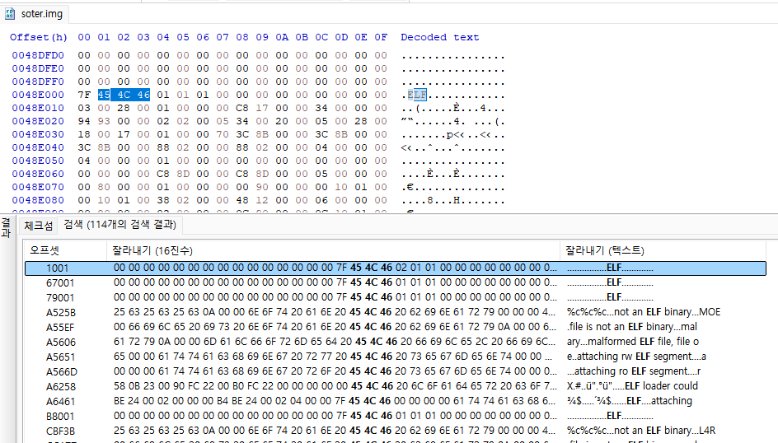The height and width of the screenshot is (443, 778).
Task: Select the 검색 search results tab
Action: pos(120,225)
